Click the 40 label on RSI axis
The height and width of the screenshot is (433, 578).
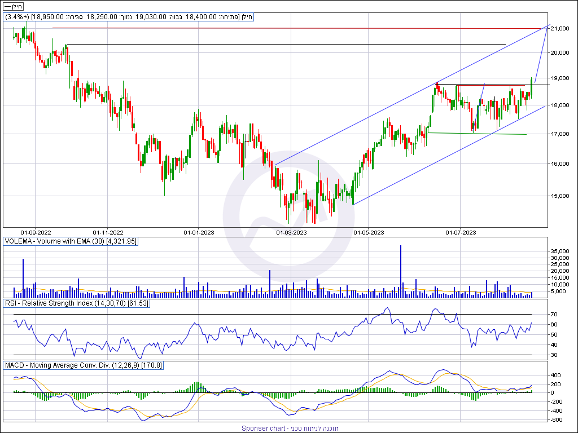click(x=554, y=345)
